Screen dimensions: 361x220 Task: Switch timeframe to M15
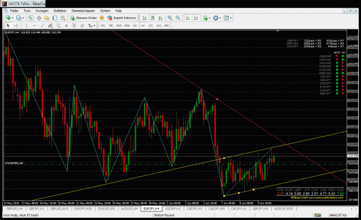pyautogui.click(x=119, y=25)
